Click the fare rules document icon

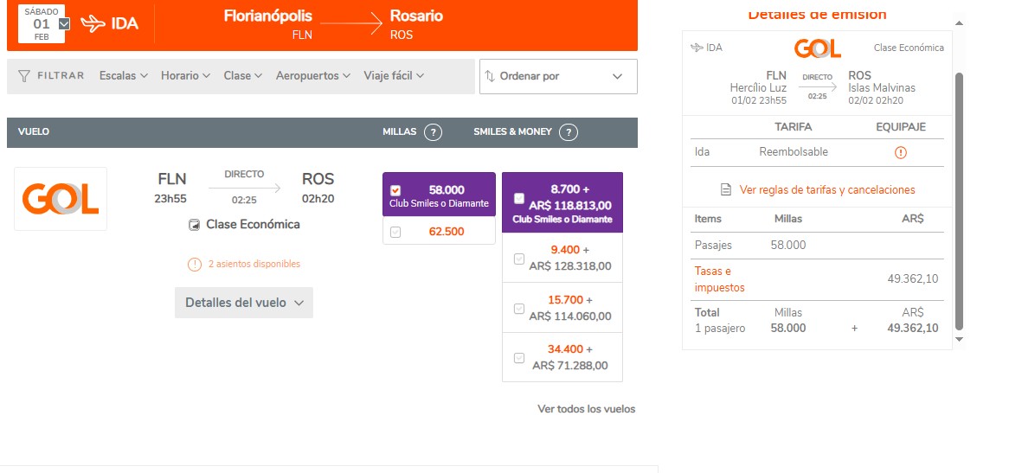pos(727,189)
